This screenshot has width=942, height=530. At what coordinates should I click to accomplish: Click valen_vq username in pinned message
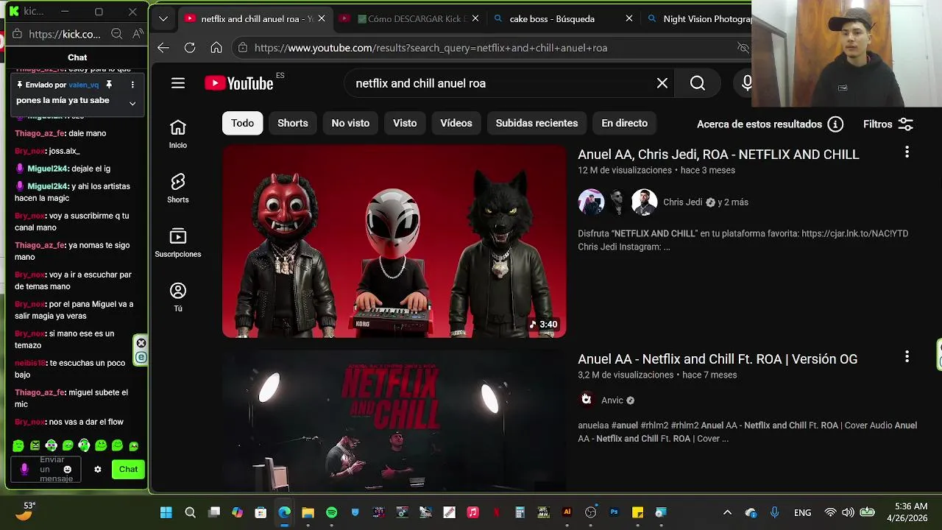click(x=83, y=85)
